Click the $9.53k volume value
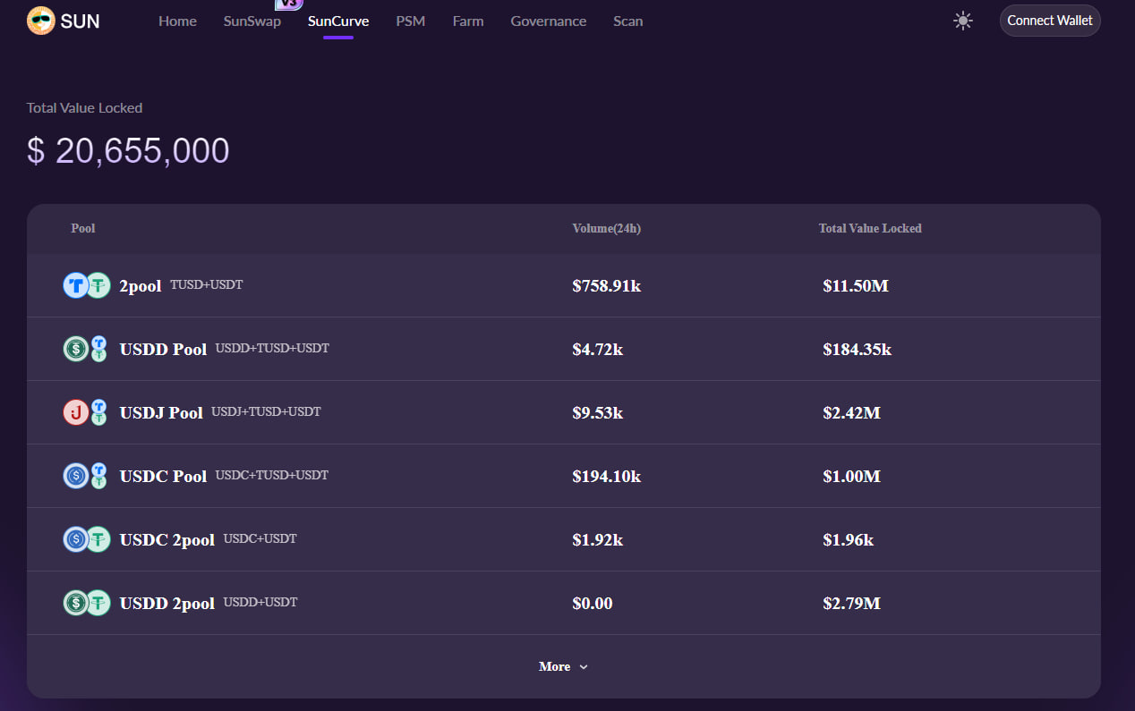 [x=598, y=413]
